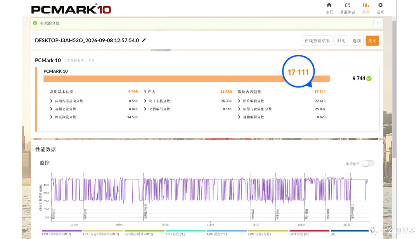Click the vertical scrollbar thumb
The height and width of the screenshot is (239, 419).
[x=394, y=89]
